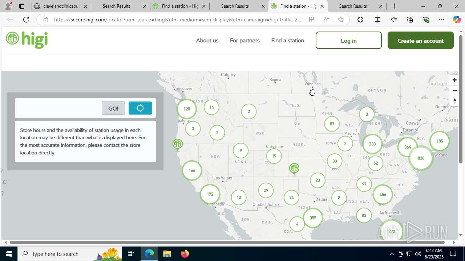Open the 9 station cluster in Utah

[240, 150]
